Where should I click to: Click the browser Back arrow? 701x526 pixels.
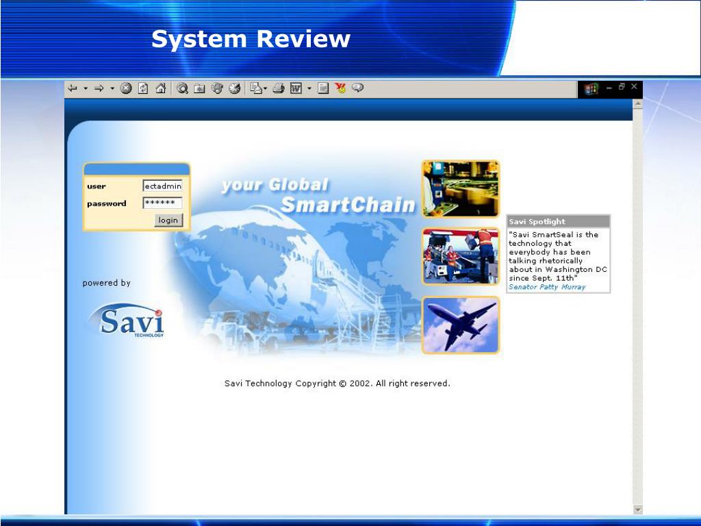coord(72,88)
